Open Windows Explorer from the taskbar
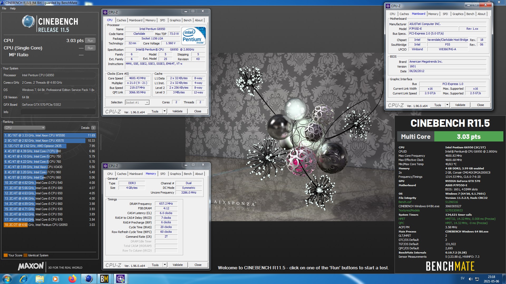This screenshot has height=284, width=506. coord(40,279)
